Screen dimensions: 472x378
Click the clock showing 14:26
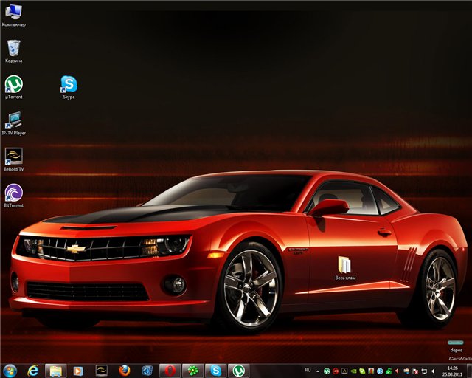tap(452, 371)
